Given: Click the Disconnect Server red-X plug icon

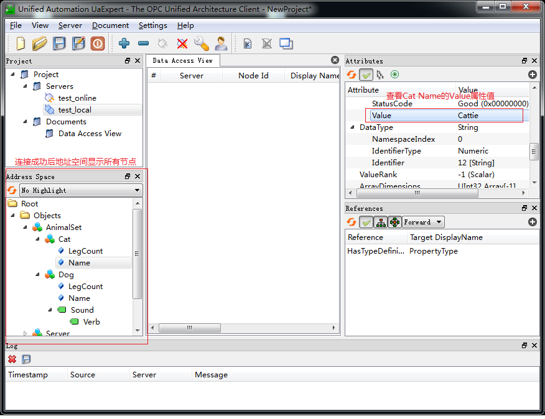Looking at the screenshot, I should point(182,44).
